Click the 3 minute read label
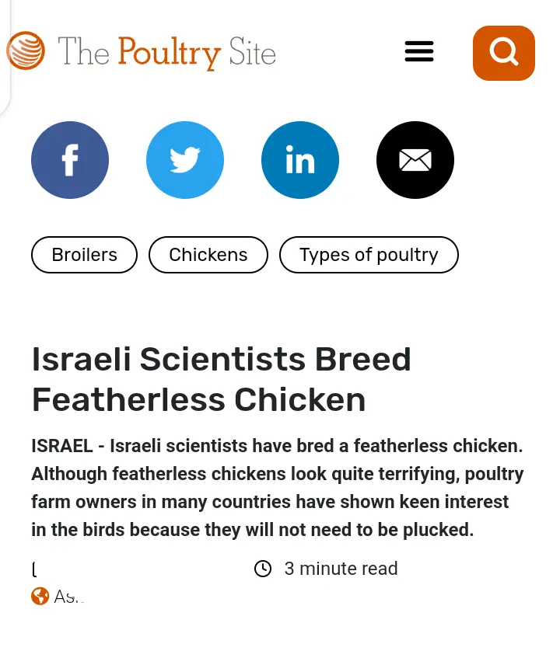The image size is (560, 651). tap(341, 569)
